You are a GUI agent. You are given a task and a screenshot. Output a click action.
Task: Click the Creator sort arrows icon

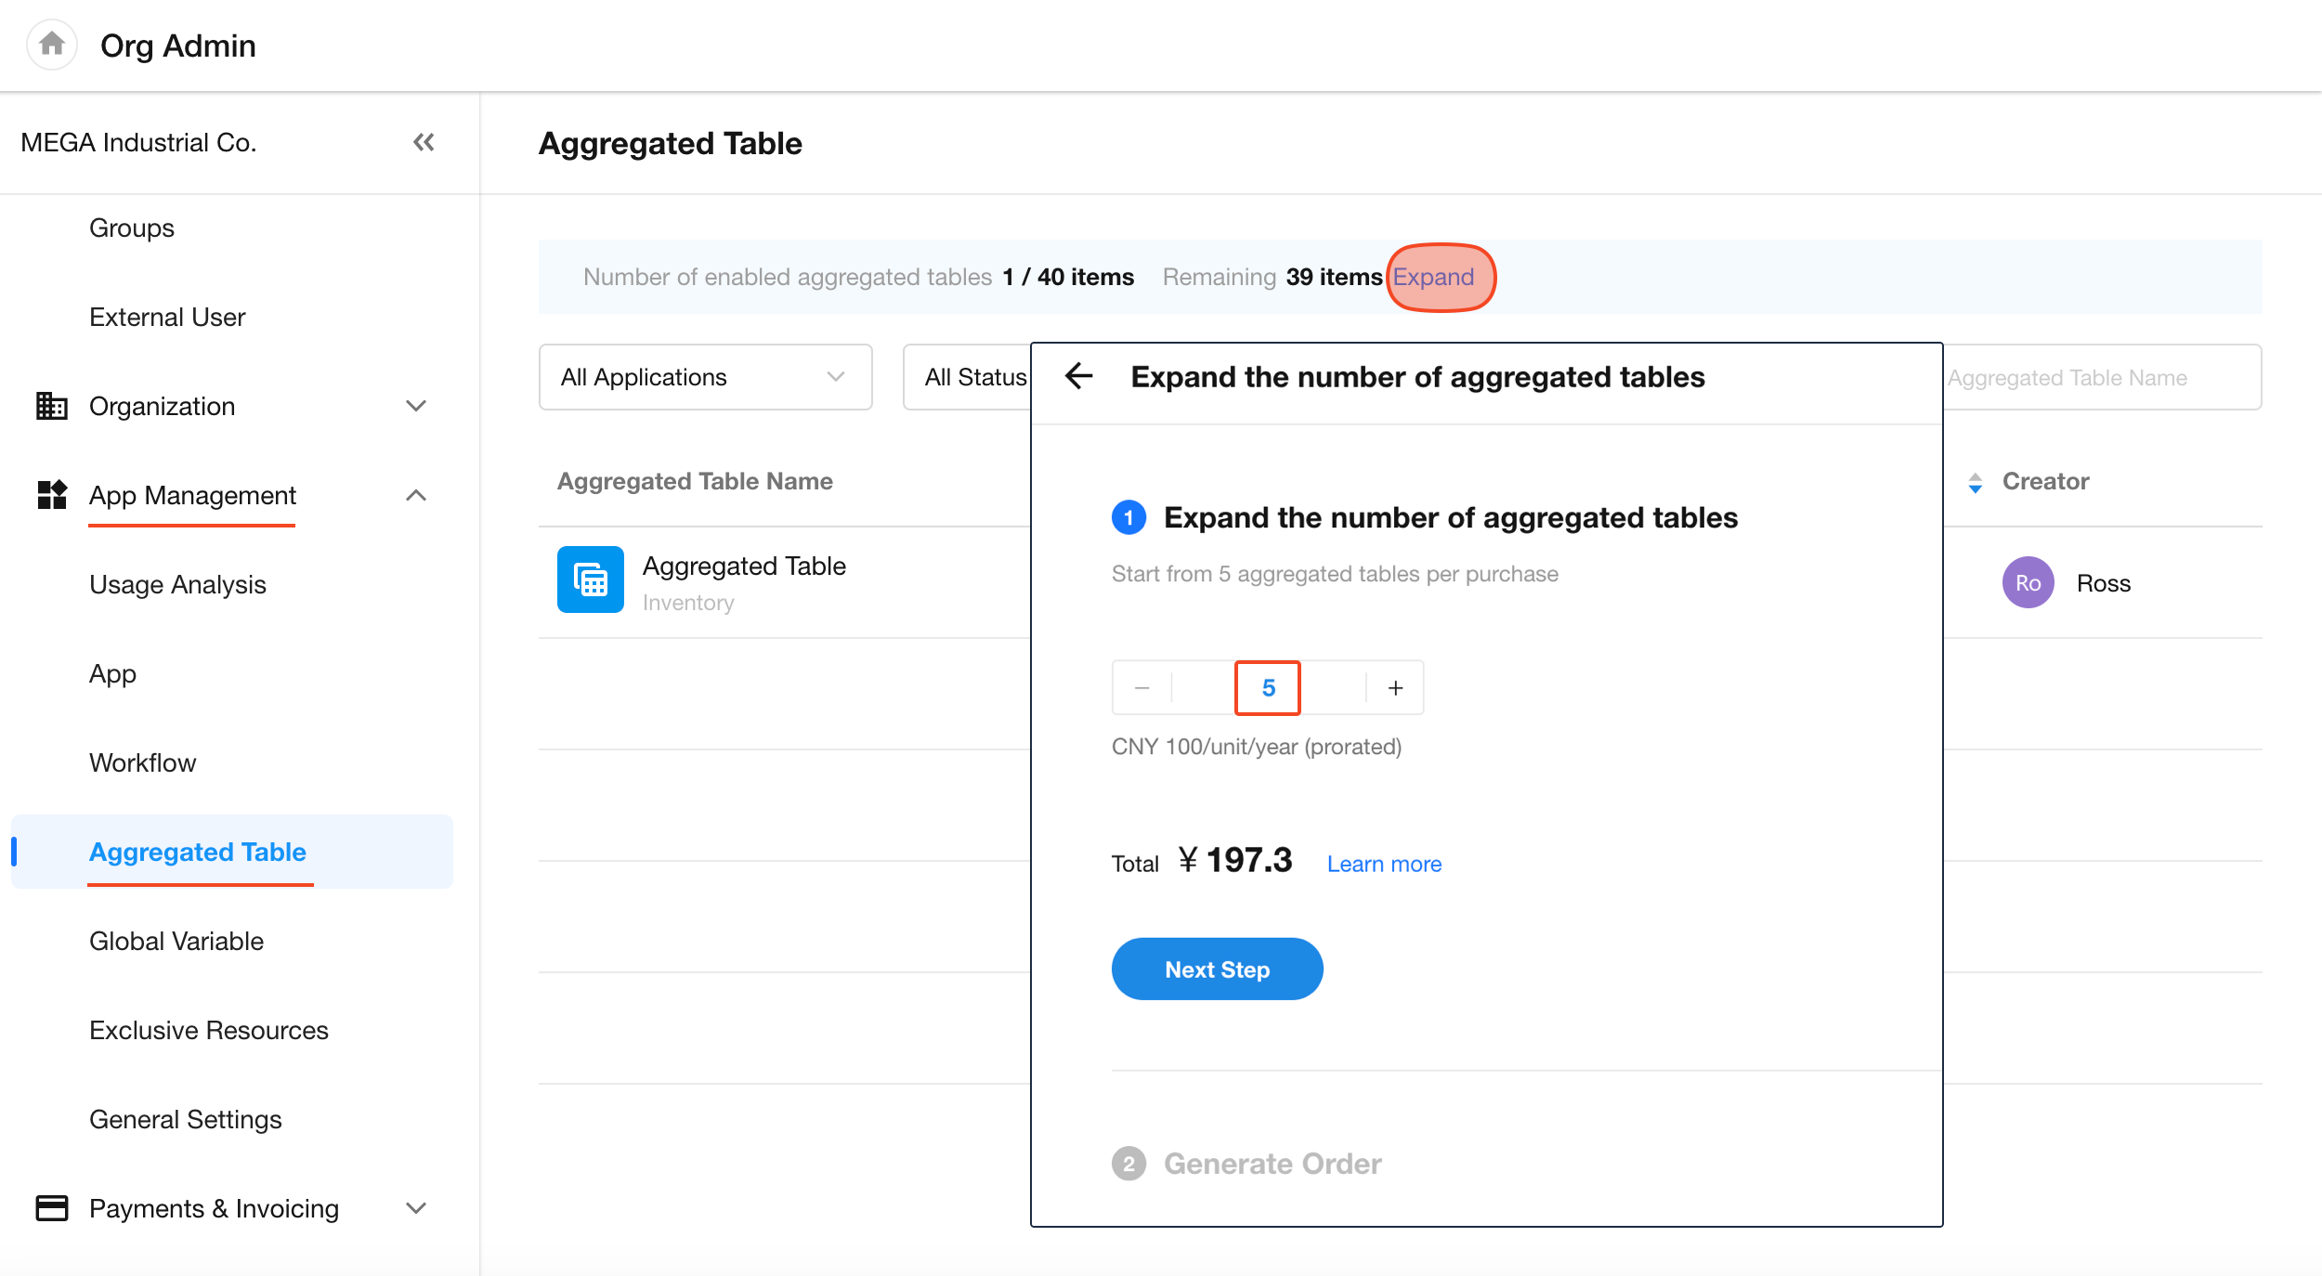tap(1975, 482)
